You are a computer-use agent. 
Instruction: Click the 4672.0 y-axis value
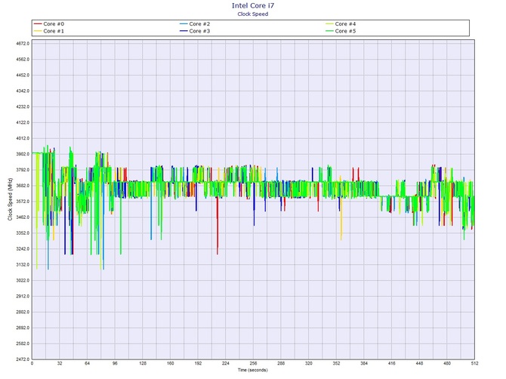23,44
